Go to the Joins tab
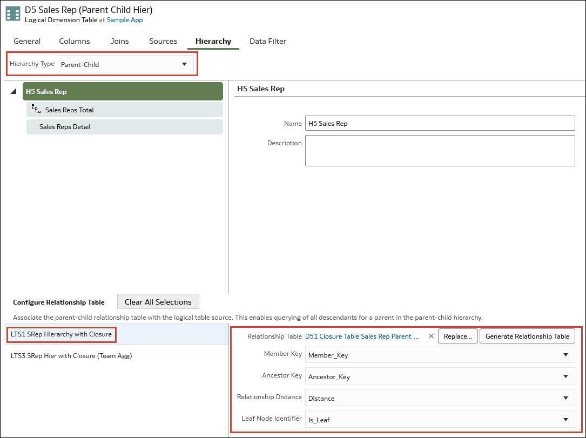 click(119, 41)
